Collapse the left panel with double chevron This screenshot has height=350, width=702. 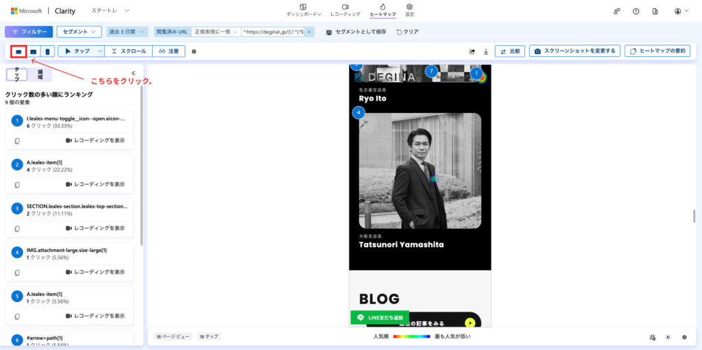[133, 73]
